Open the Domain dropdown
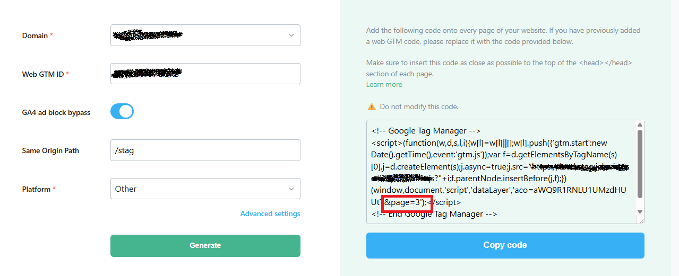This screenshot has width=679, height=276. tap(205, 35)
